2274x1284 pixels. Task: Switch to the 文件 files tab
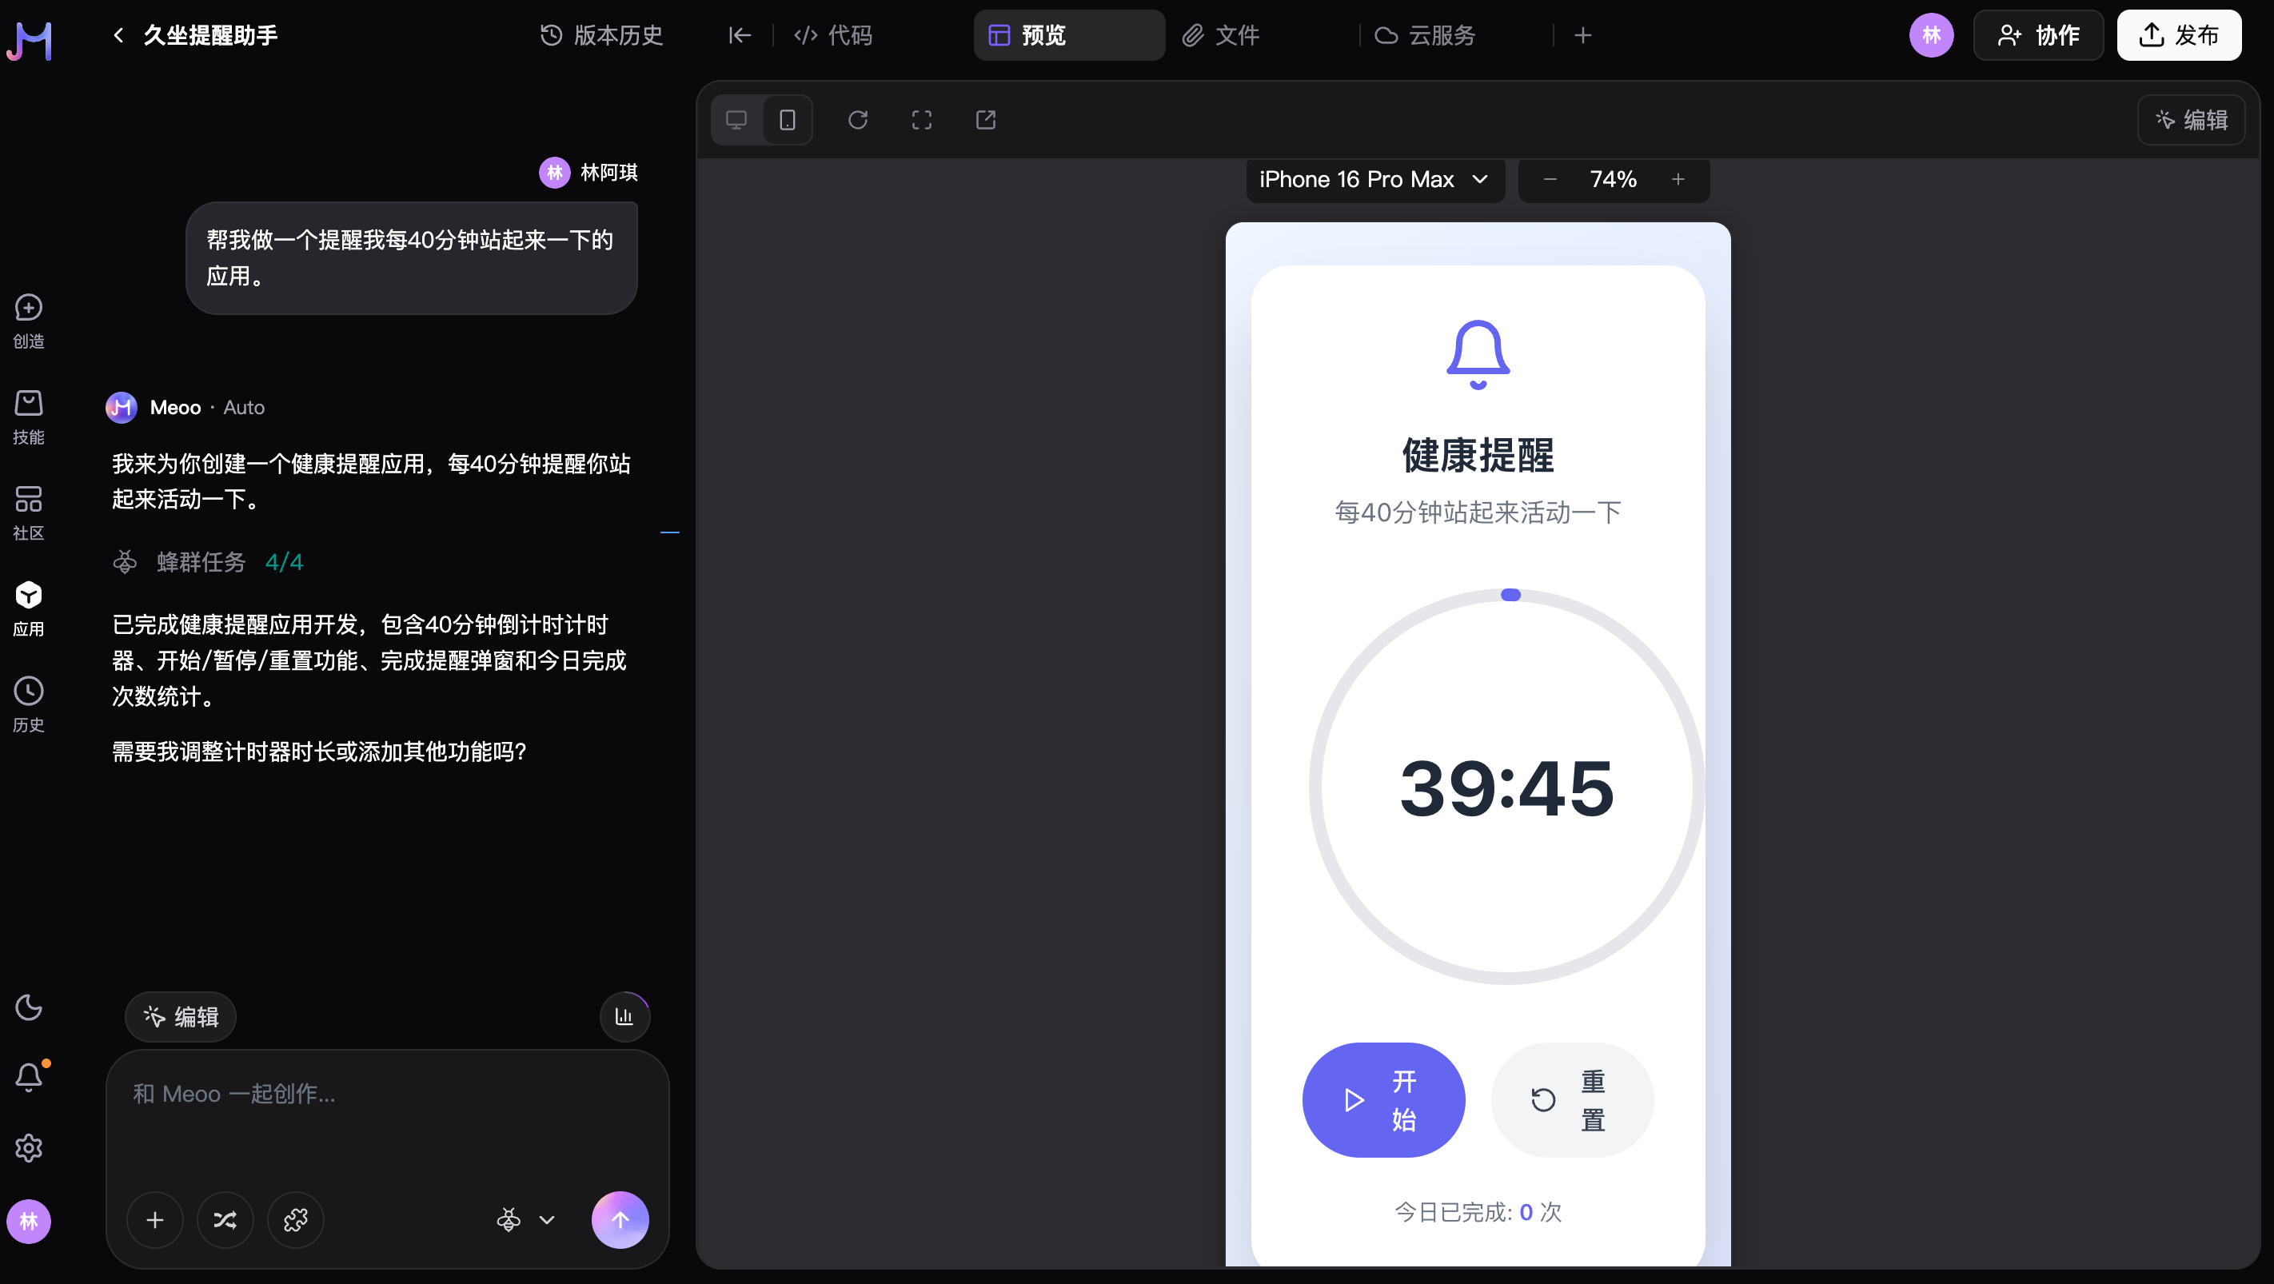(x=1221, y=35)
